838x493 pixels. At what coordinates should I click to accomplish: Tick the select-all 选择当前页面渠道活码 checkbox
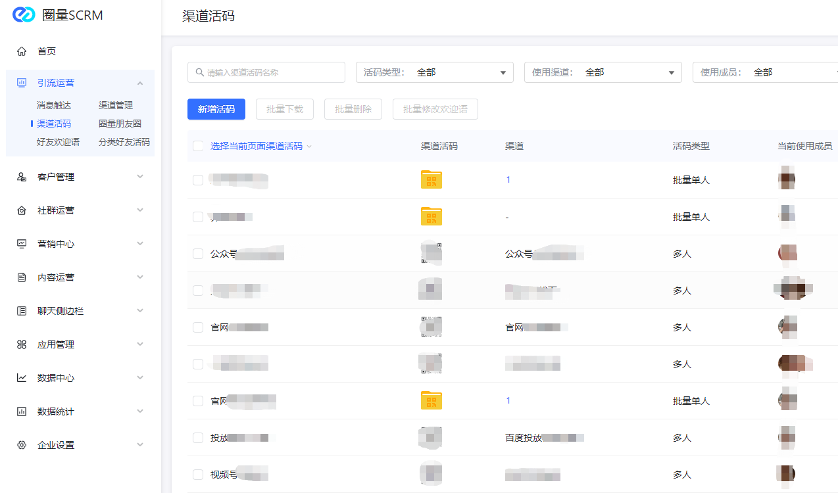click(198, 146)
